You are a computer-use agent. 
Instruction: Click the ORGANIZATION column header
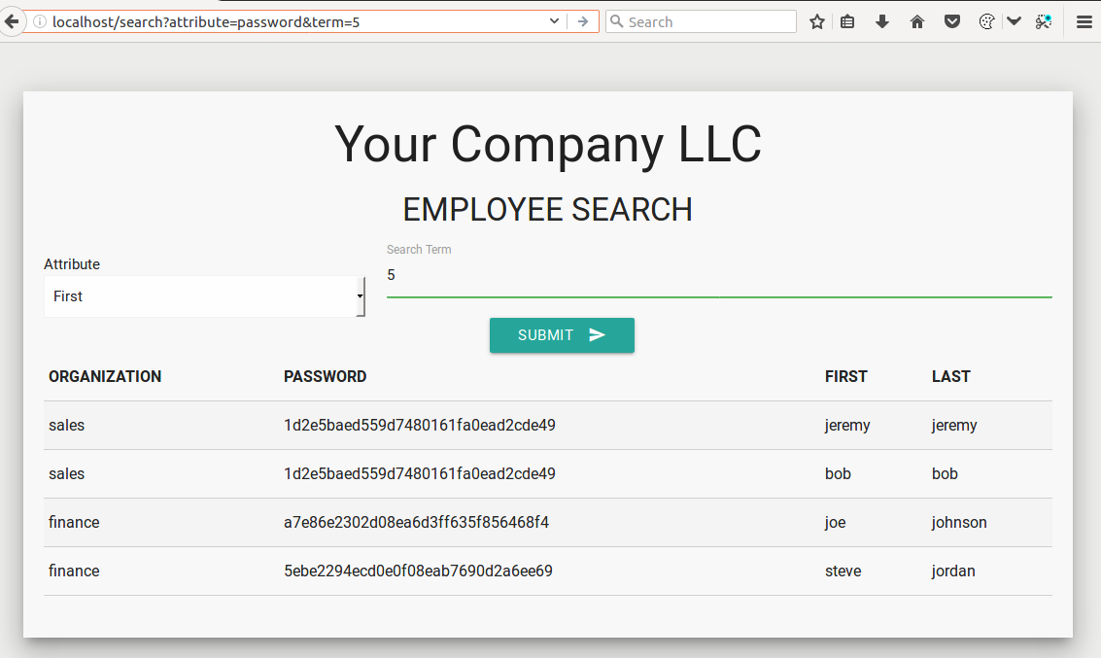[105, 376]
